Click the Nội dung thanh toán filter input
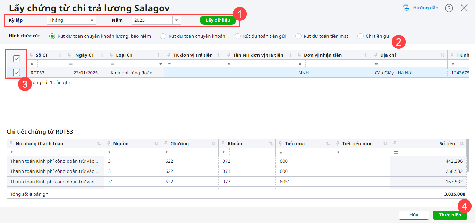 [60, 152]
